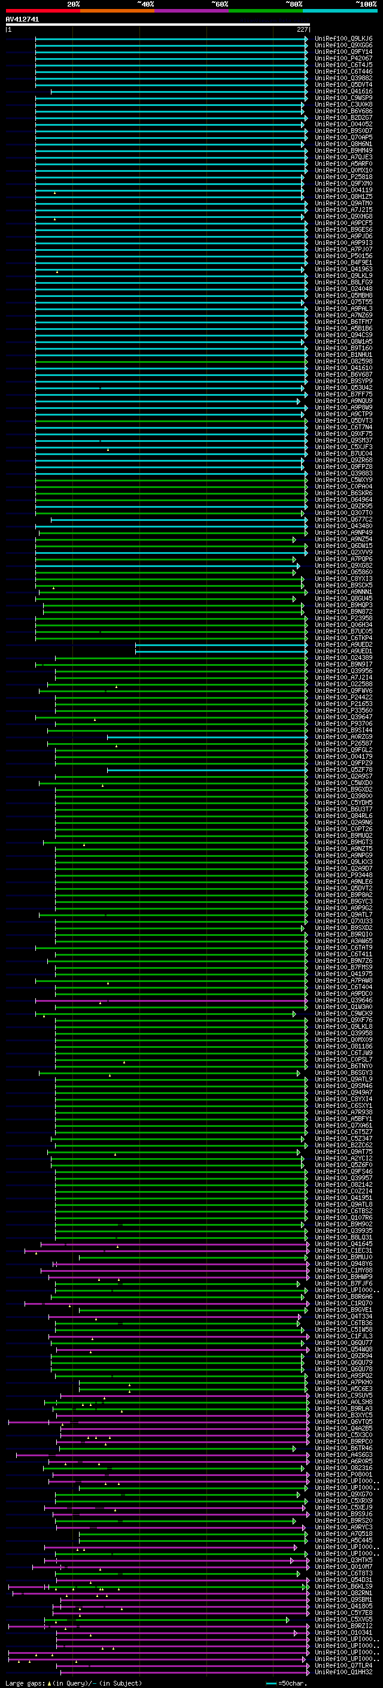Click the label UniRef100_Q7TLR4
383x1688 pixels.
343,1665
